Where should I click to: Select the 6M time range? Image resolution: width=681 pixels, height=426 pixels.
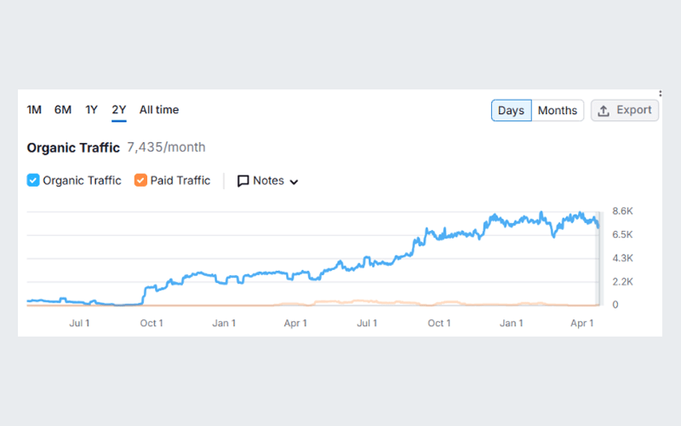click(x=63, y=110)
